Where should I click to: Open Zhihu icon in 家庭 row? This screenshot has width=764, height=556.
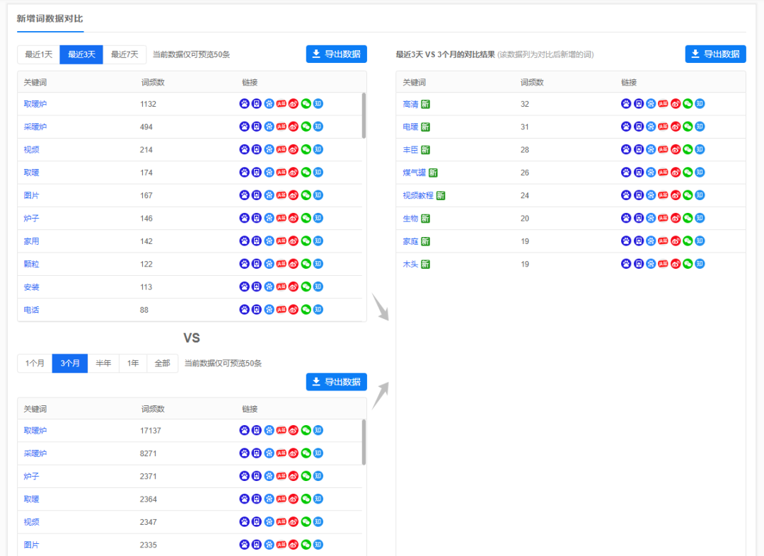pos(700,241)
